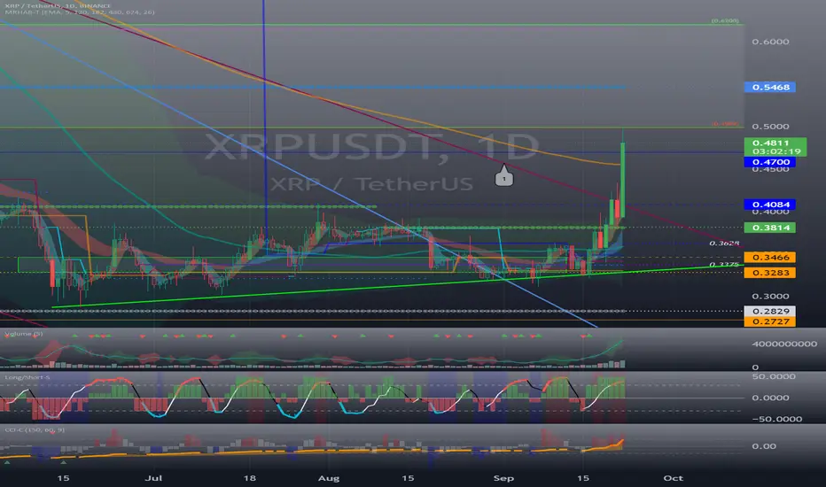Click the 0.3628 trendline price annotation
The image size is (826, 487).
pos(724,243)
